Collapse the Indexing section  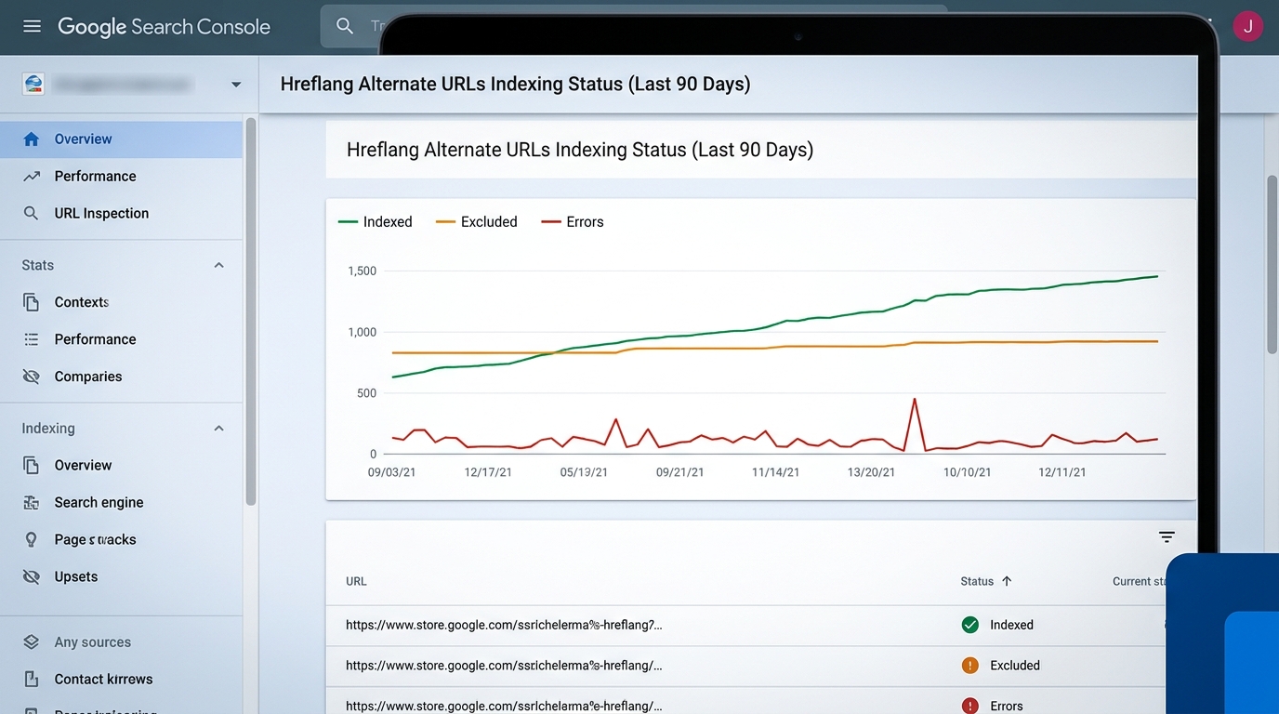(x=219, y=429)
